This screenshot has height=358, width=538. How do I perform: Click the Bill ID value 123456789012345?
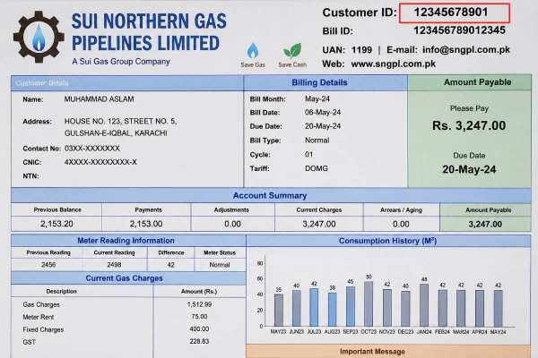[459, 30]
